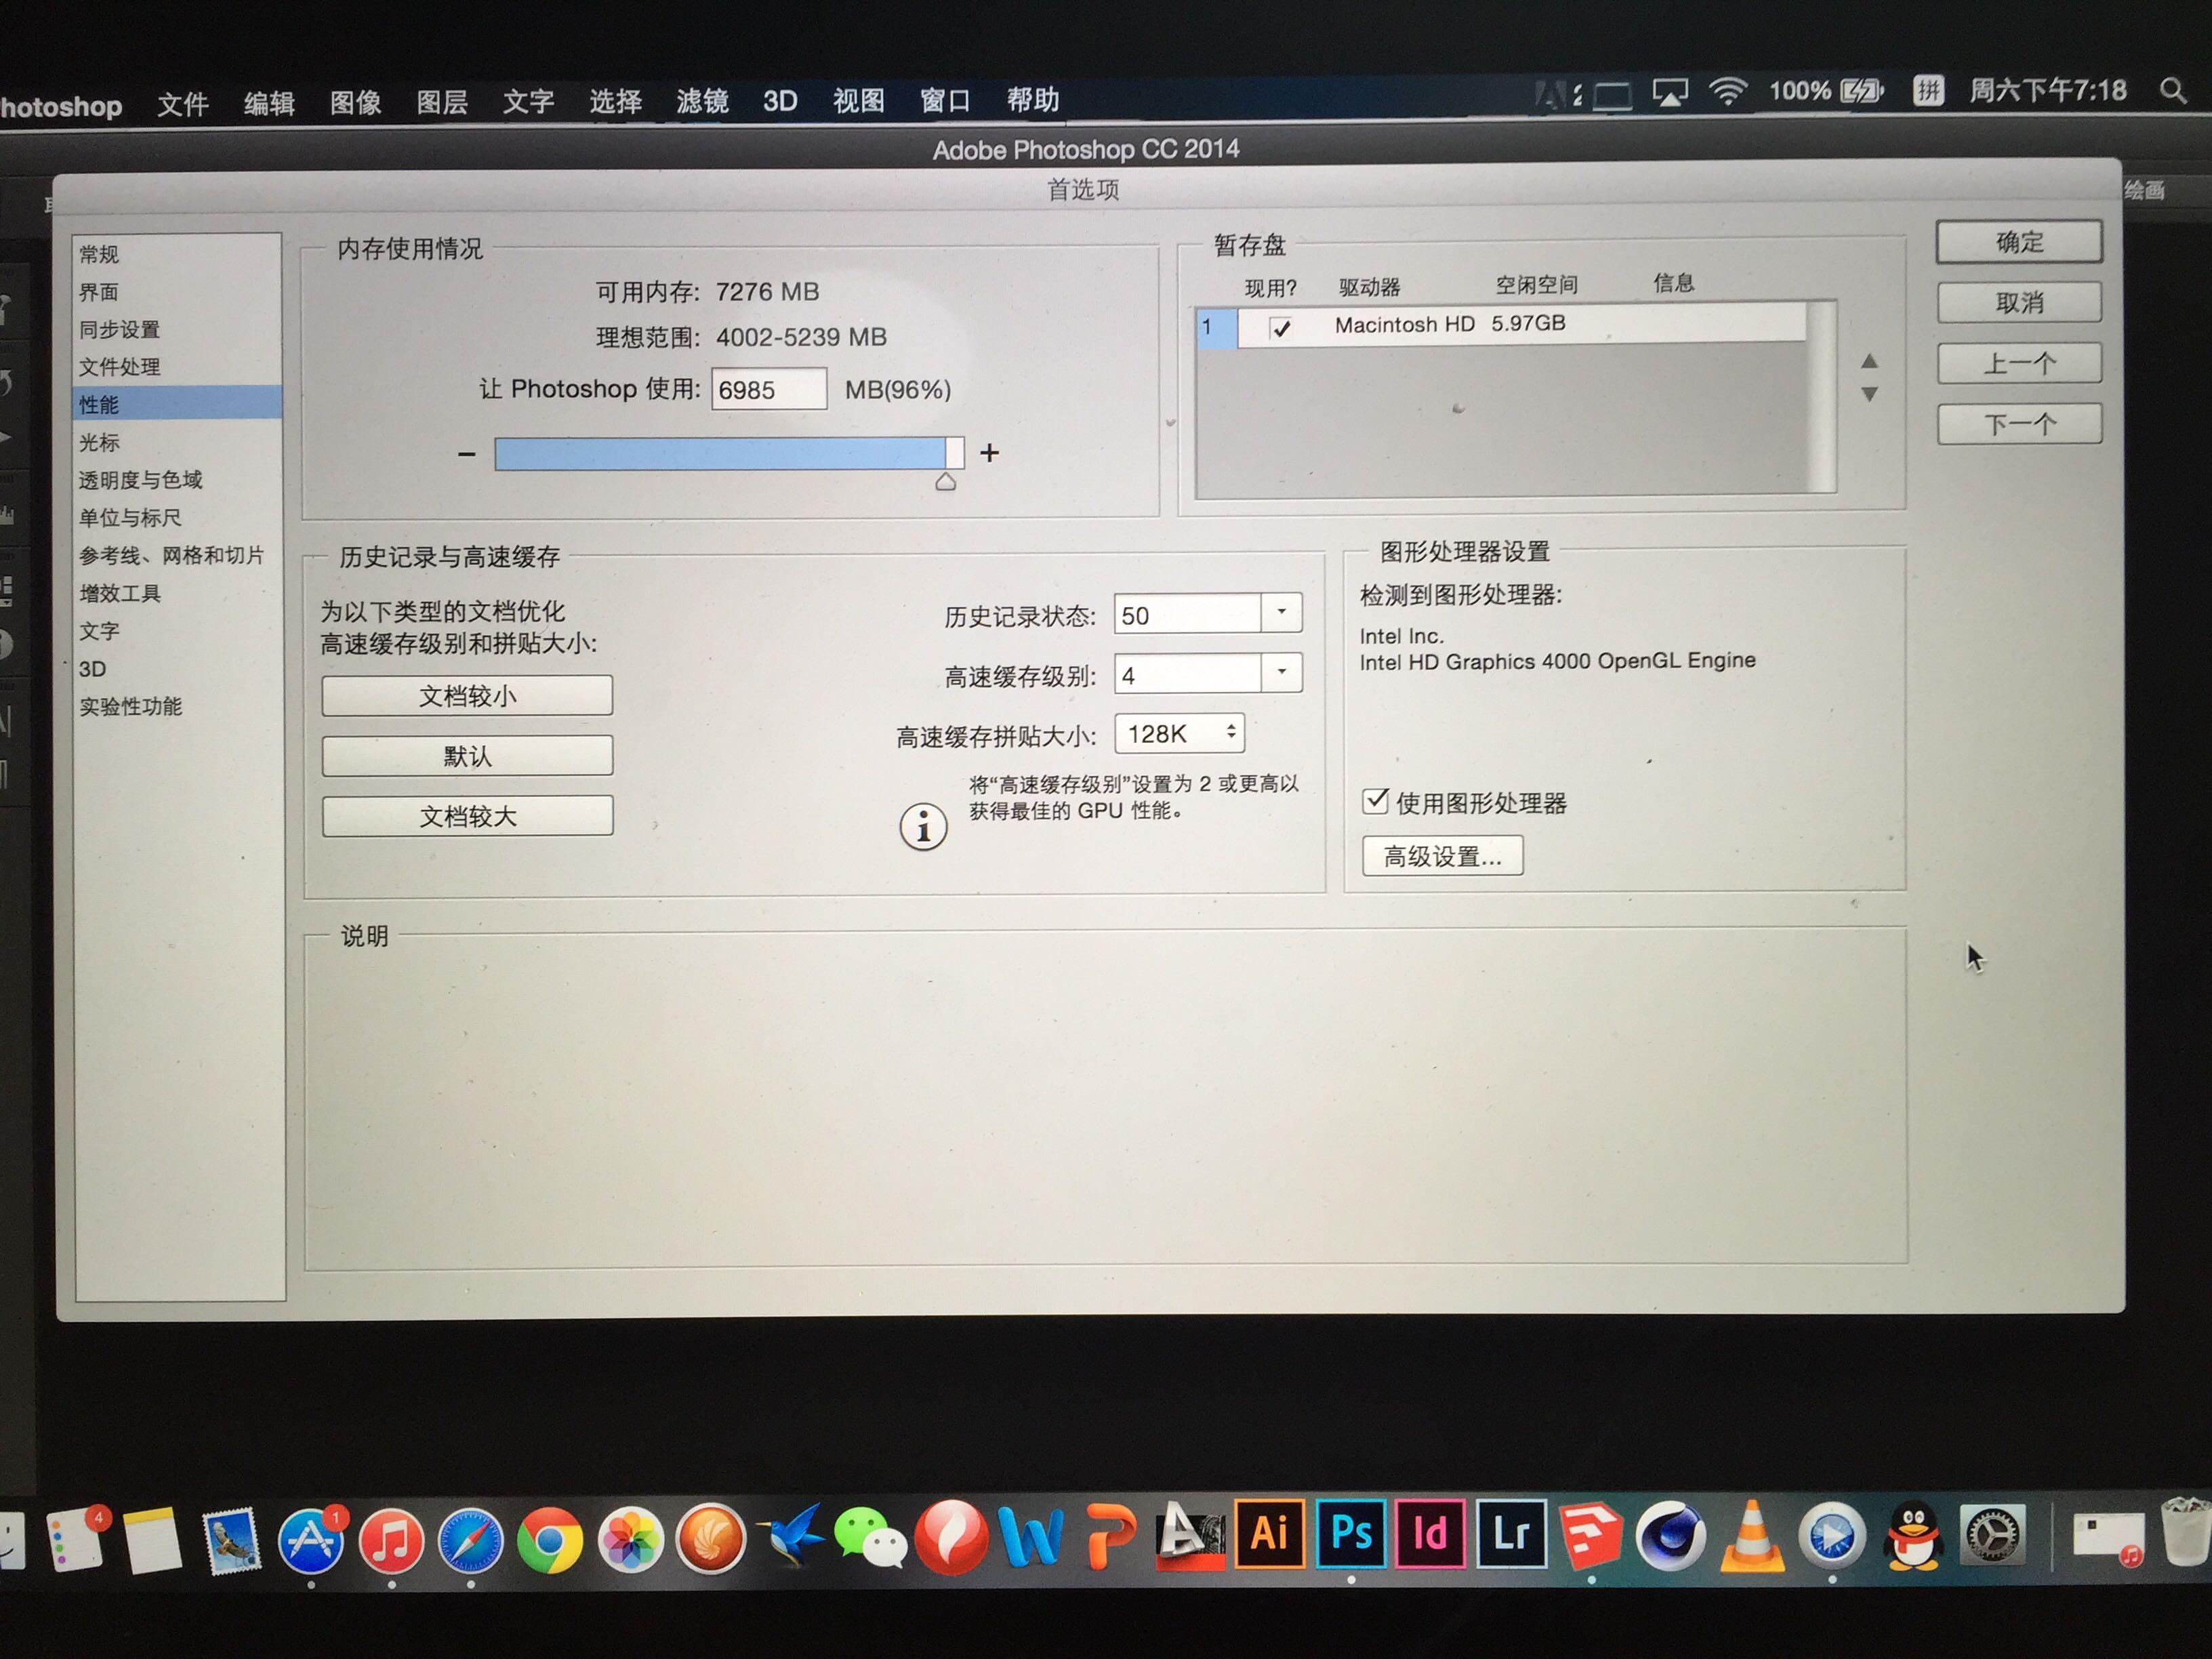Open the 滤镜 menu
The height and width of the screenshot is (1659, 2212).
[x=702, y=101]
